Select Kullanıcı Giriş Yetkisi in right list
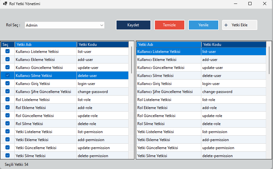The image size is (273, 169). [168, 84]
